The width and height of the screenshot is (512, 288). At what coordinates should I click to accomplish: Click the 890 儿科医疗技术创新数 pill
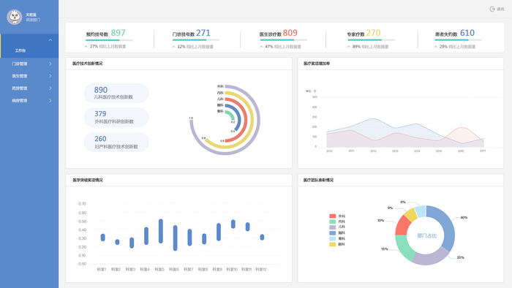(116, 93)
